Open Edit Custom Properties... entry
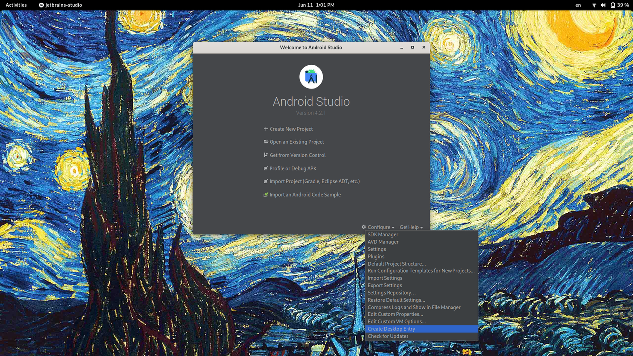This screenshot has height=356, width=633. point(422,314)
